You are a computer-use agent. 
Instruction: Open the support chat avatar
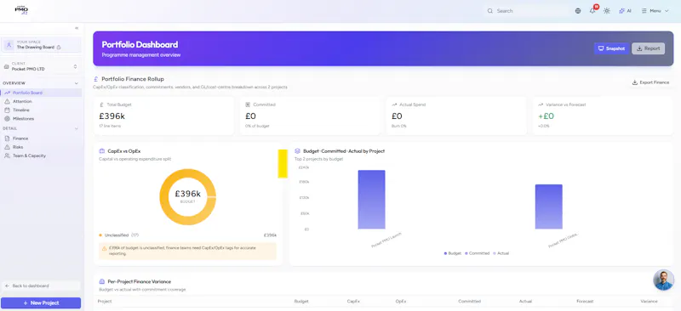[663, 280]
